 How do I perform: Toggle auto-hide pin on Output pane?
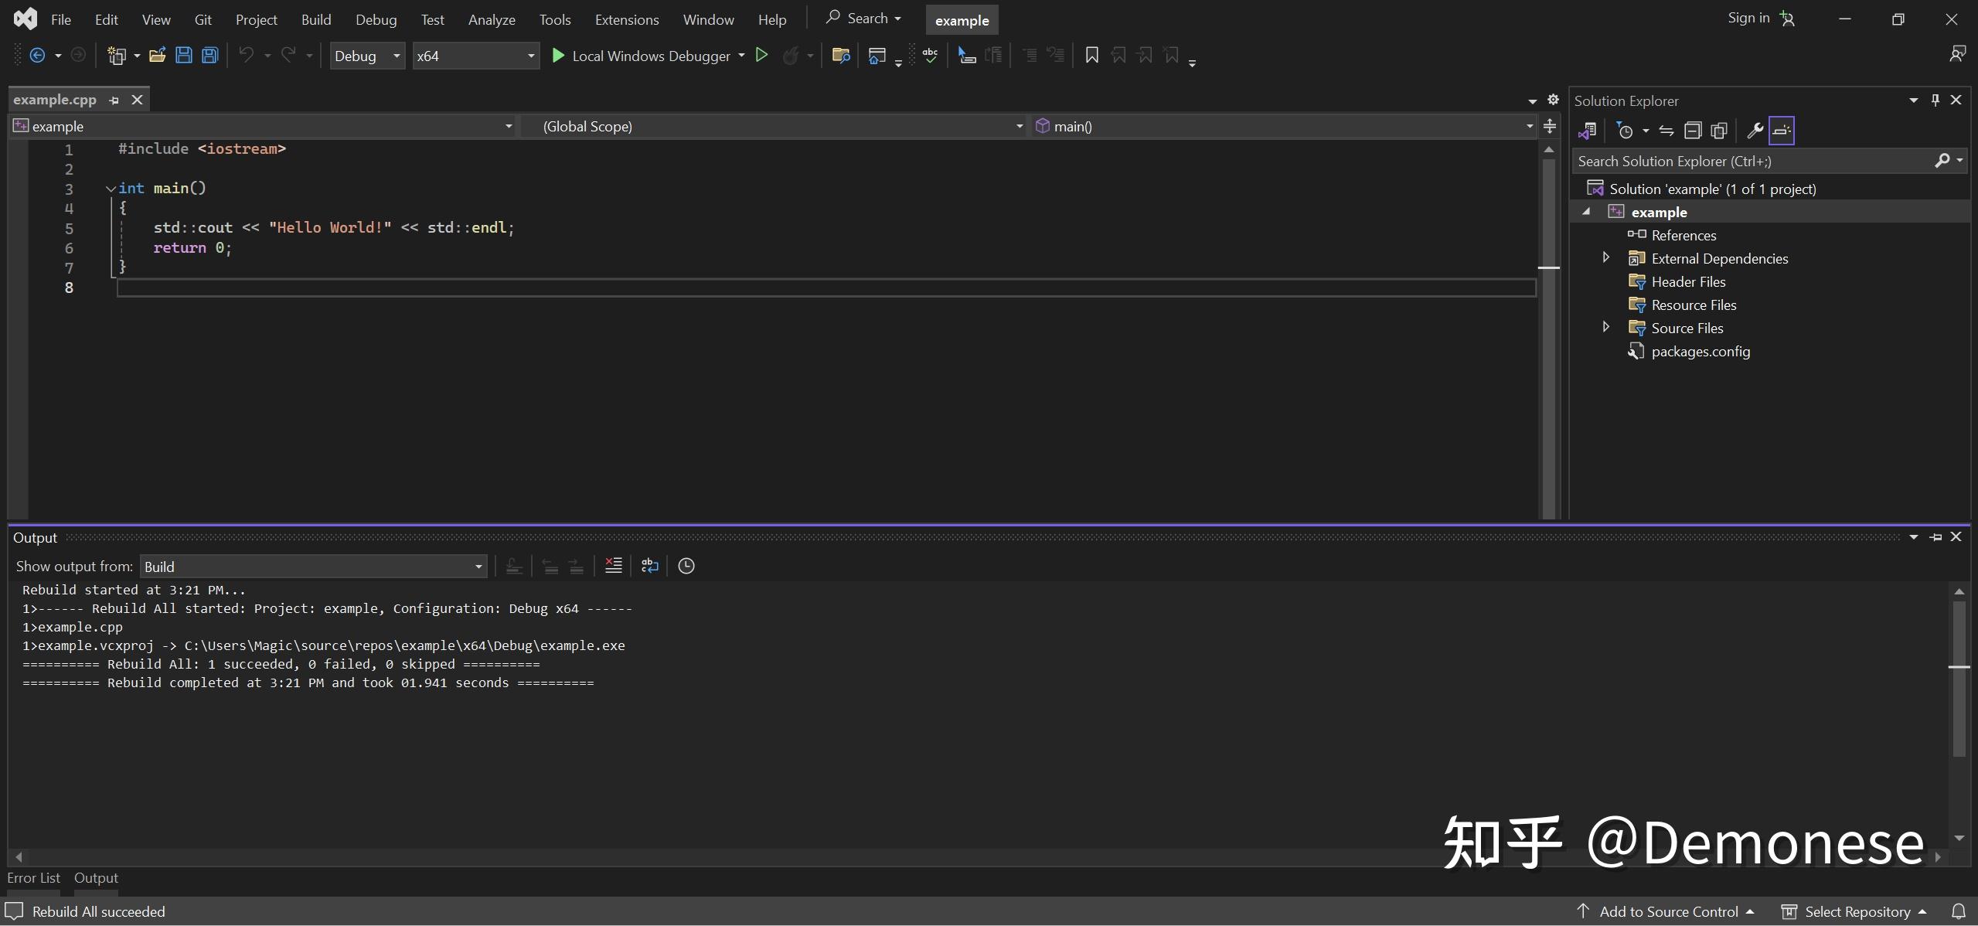click(x=1935, y=536)
